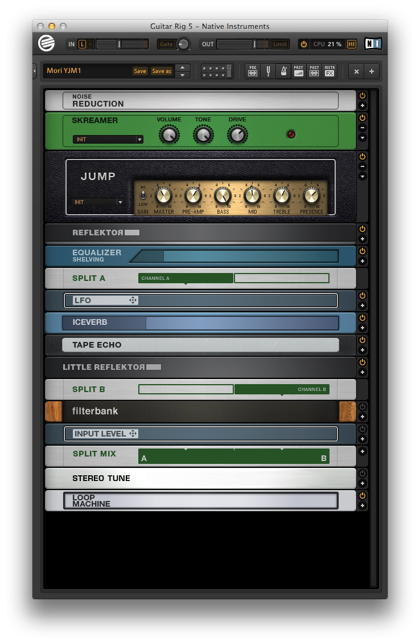Select the next preset with down arrow
The image size is (420, 644).
pos(183,75)
